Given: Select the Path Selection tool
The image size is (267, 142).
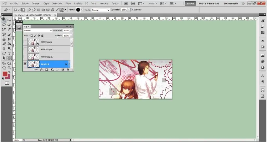Looking at the screenshot, I should (4, 58).
